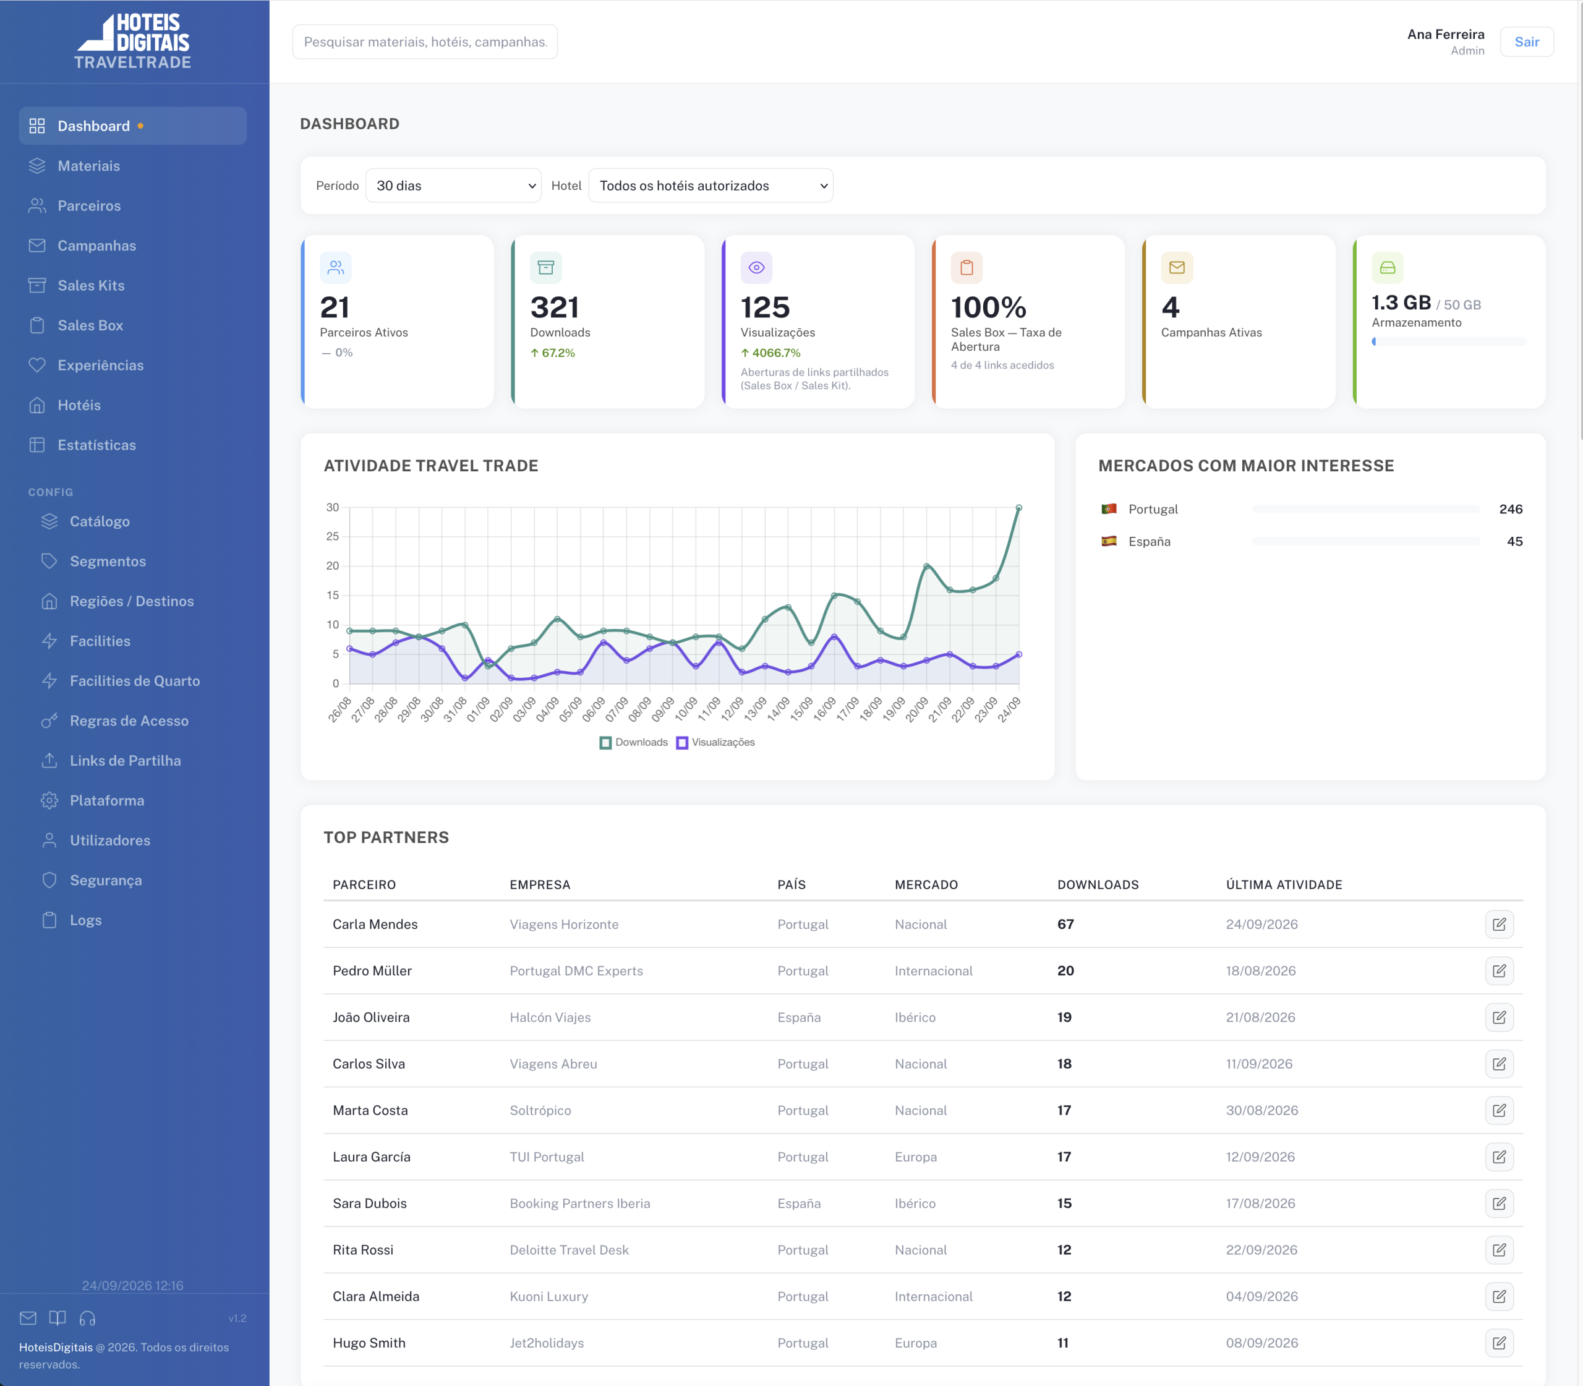
Task: Focus the Pesquisar materiais search field
Action: tap(425, 42)
